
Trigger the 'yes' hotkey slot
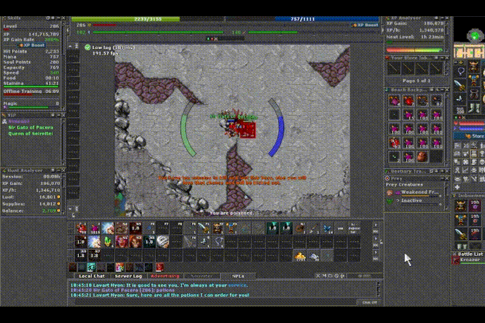341,228
